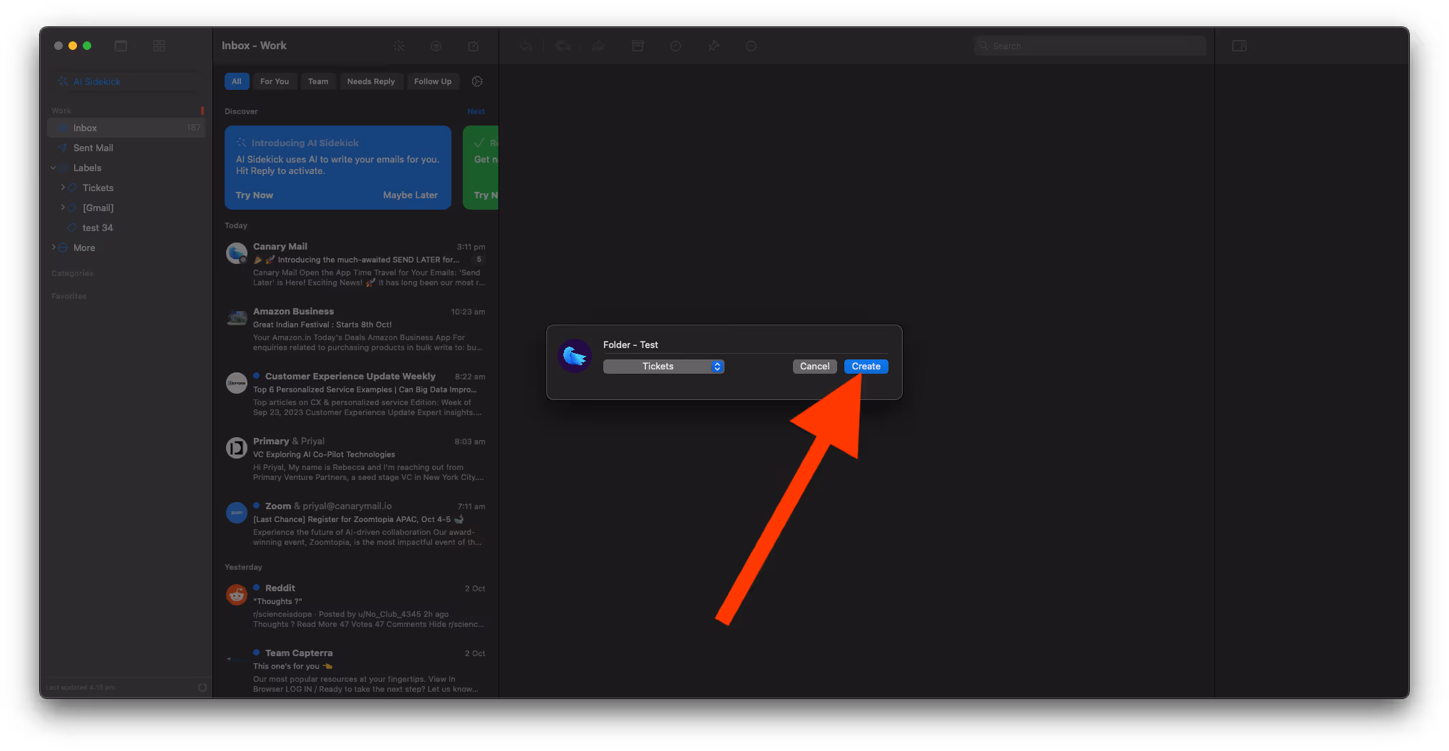This screenshot has height=751, width=1449.
Task: Expand the More section chevron
Action: click(53, 247)
